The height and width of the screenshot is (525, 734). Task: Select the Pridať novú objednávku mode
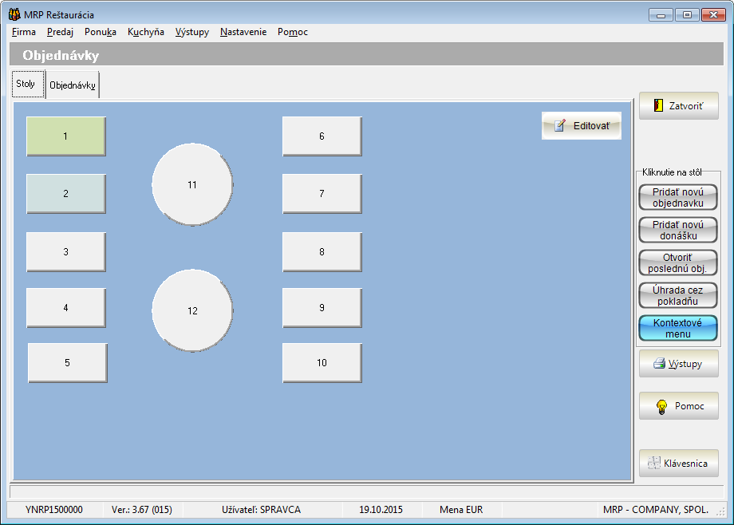click(x=678, y=197)
